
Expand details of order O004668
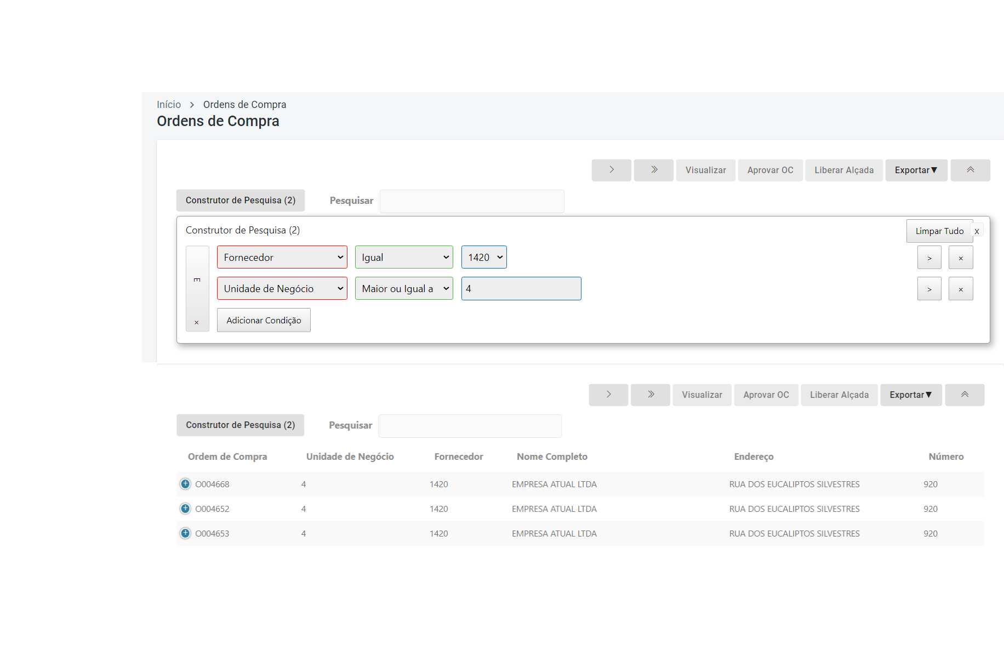tap(185, 484)
